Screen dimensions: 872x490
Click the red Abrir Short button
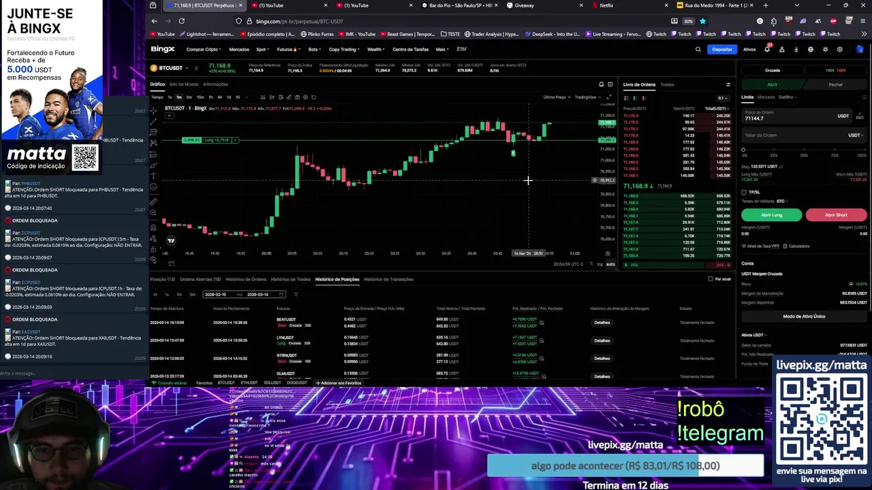point(836,215)
